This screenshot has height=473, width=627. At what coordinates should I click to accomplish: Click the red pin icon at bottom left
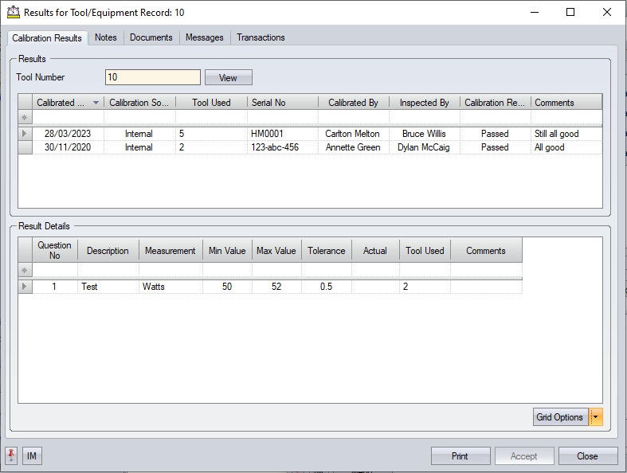pyautogui.click(x=11, y=456)
